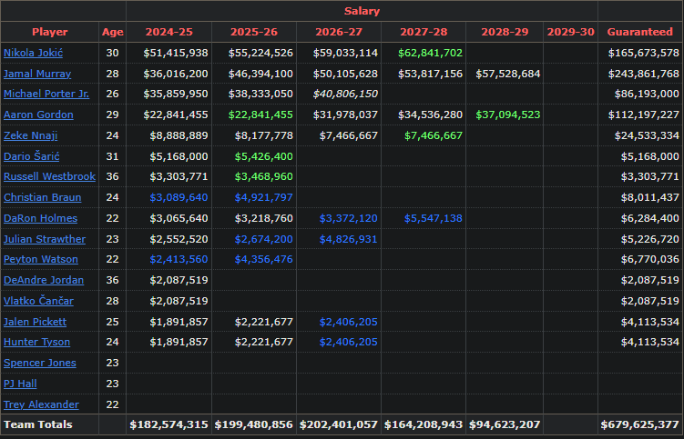Click the Team Totals row label

tap(38, 424)
